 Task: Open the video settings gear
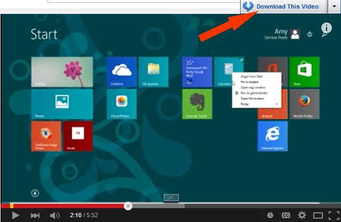[302, 215]
